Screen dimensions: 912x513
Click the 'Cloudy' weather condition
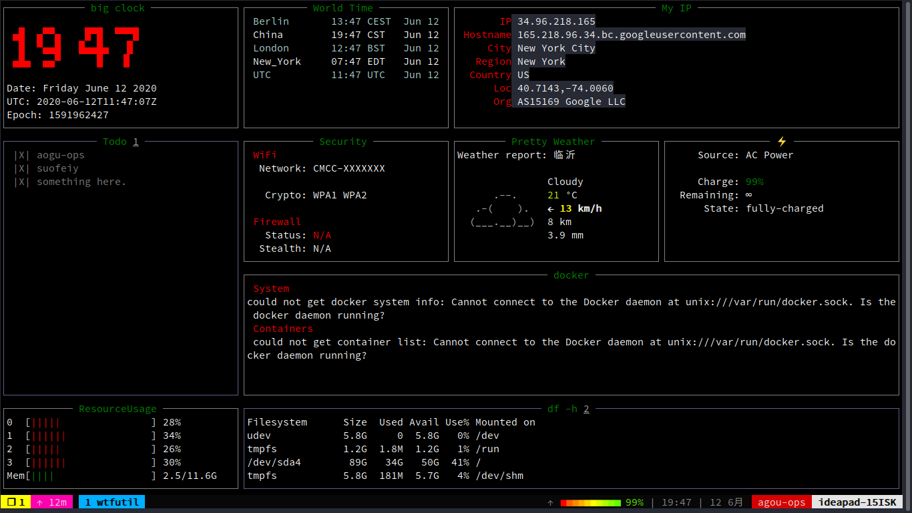click(x=565, y=182)
